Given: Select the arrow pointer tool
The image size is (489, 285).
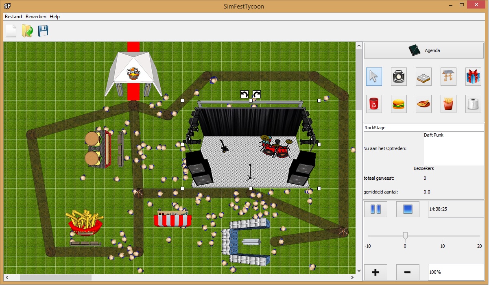Looking at the screenshot, I should (x=374, y=76).
